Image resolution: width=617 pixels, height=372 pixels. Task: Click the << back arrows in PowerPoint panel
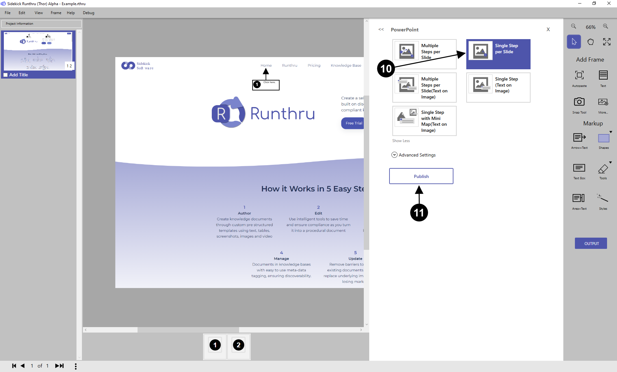click(381, 30)
